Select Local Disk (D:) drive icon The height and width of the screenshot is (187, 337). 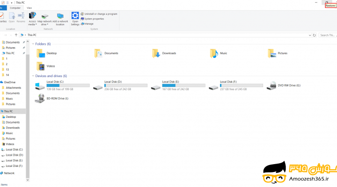coord(98,87)
